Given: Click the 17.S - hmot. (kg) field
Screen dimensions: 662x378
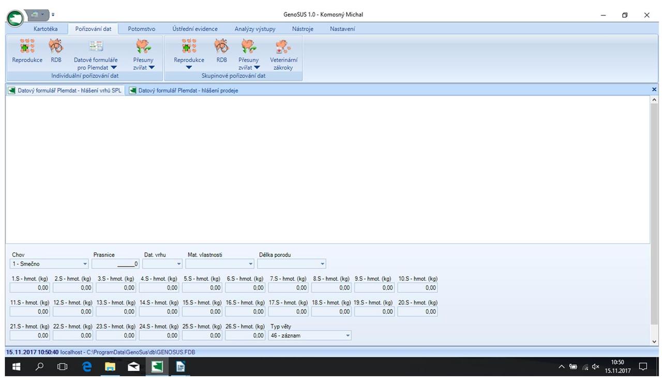Looking at the screenshot, I should [x=288, y=312].
